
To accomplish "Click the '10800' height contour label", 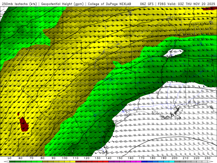I will [172, 57].
